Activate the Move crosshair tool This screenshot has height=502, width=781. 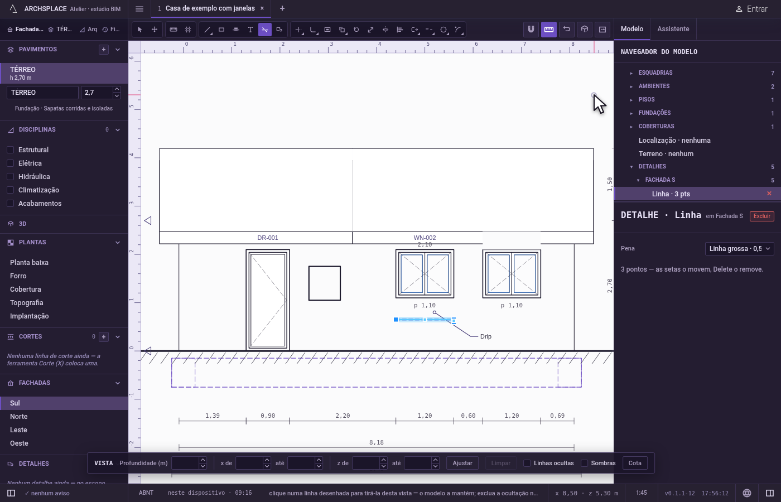[x=155, y=30]
